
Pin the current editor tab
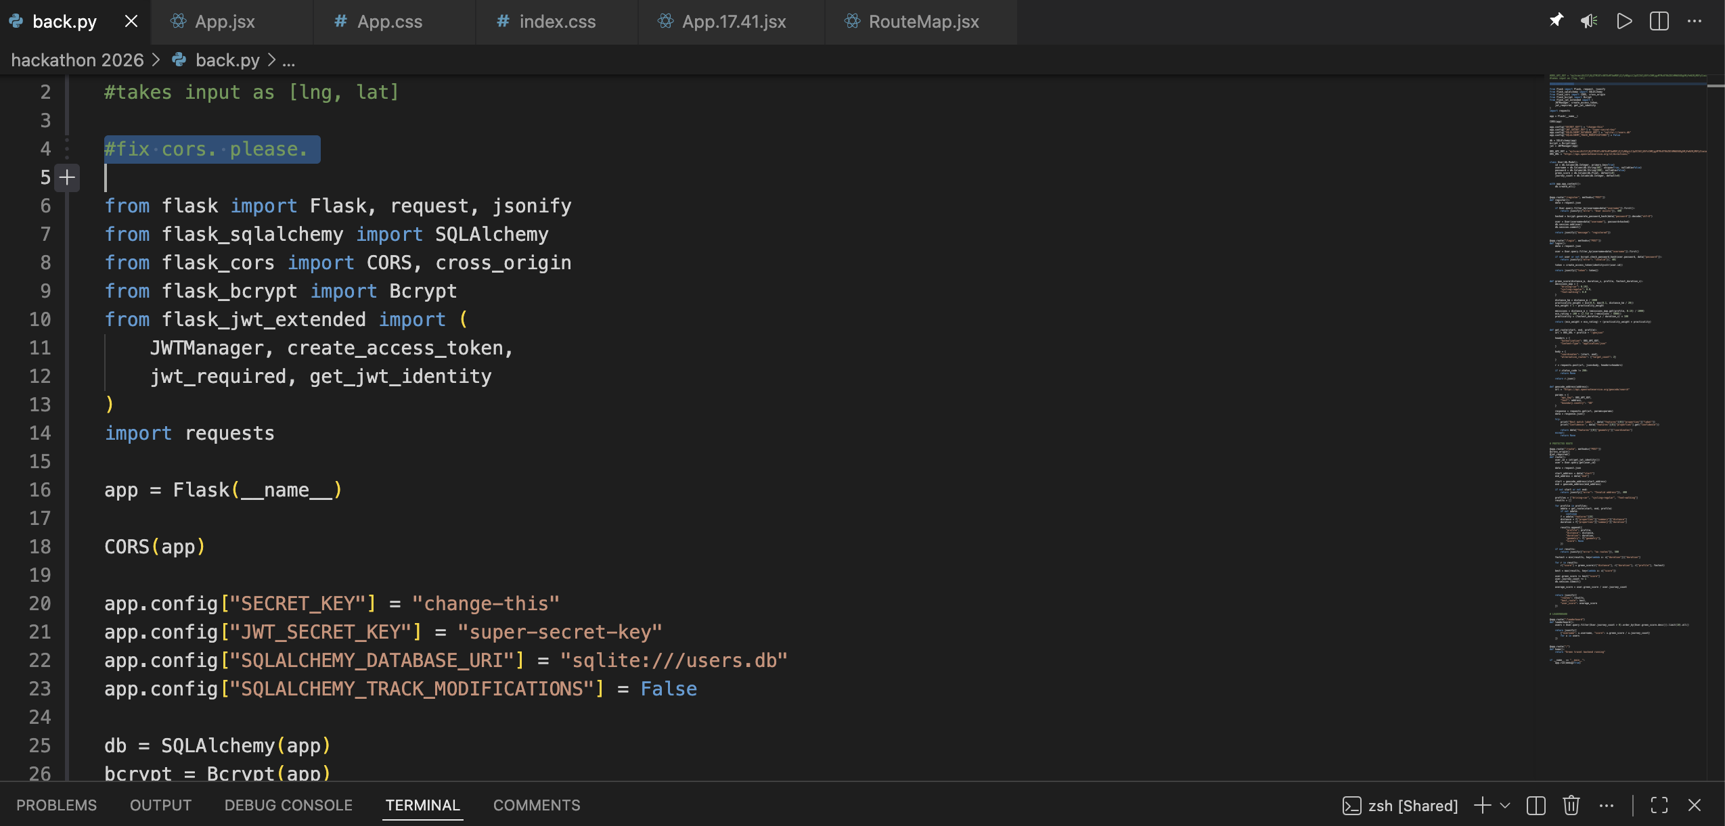pos(1556,21)
